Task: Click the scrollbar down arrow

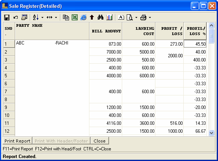Action: click(x=211, y=133)
